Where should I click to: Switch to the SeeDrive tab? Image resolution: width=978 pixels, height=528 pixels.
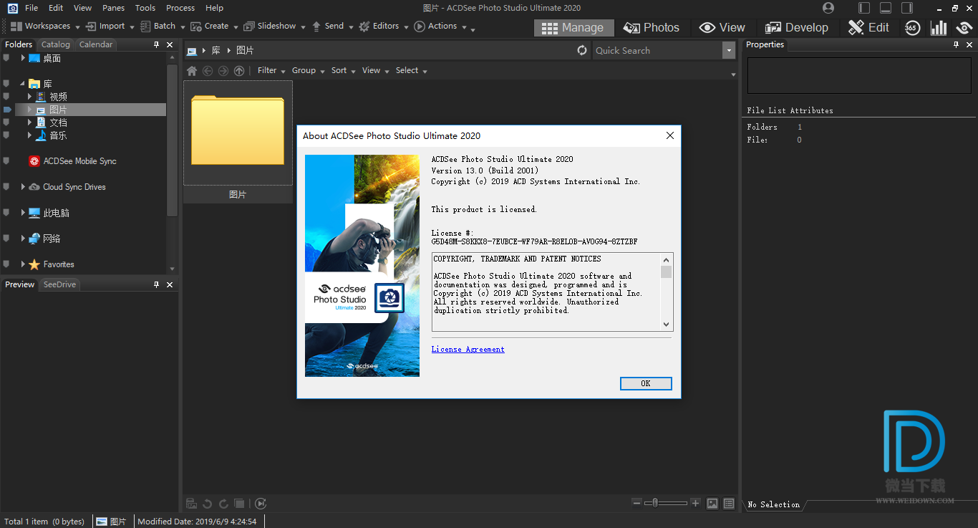point(59,284)
